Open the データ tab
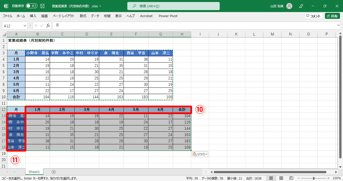The image size is (343, 181). (x=95, y=16)
